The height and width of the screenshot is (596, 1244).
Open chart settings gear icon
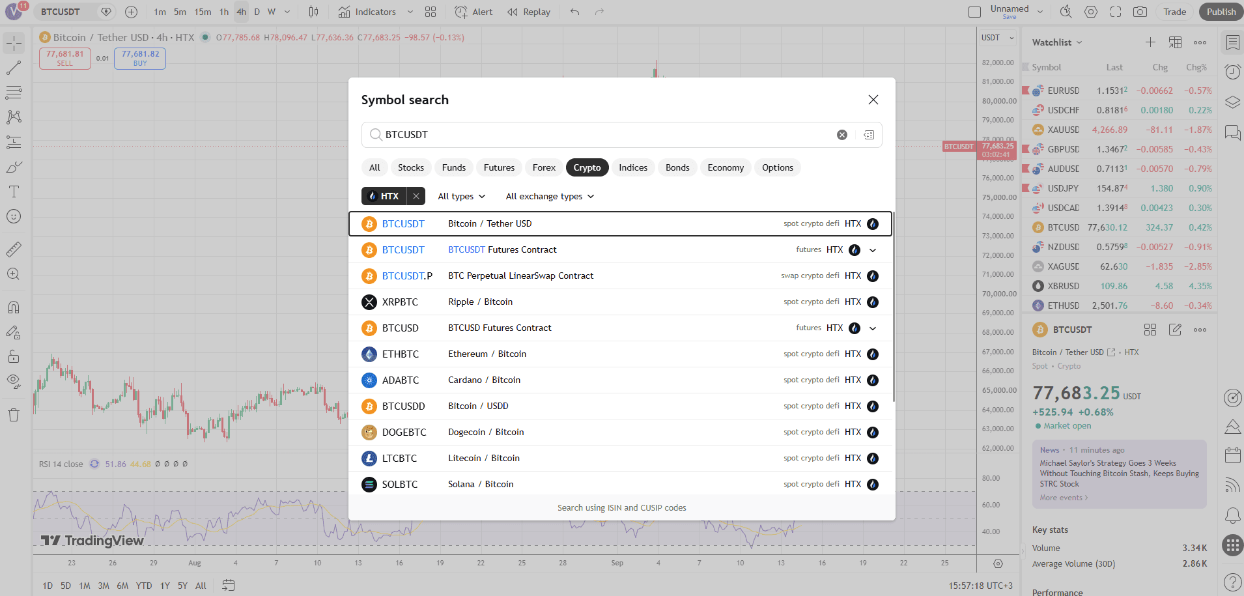point(1091,12)
